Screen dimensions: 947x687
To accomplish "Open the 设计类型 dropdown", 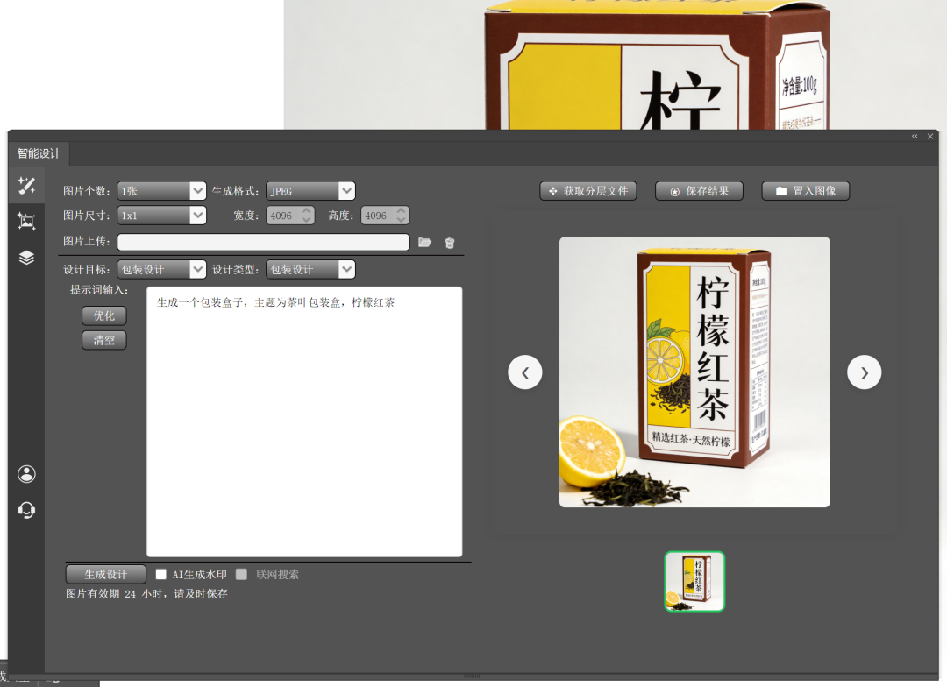I will (310, 269).
